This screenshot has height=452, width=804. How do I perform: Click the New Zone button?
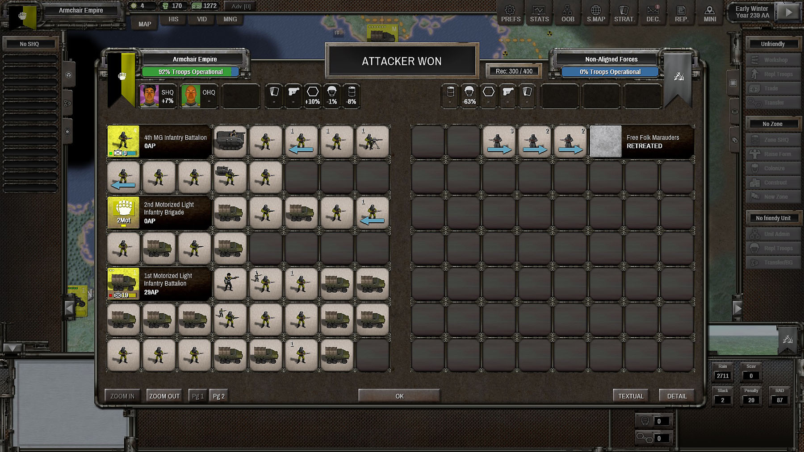tap(773, 197)
